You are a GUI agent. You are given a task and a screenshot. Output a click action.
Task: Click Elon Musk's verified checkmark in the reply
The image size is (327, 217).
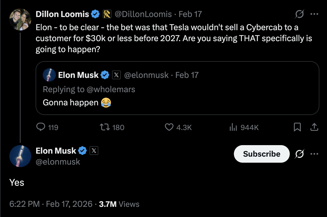point(105,75)
